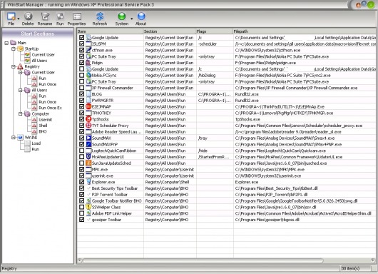Click the Explorer.exe item icon
Viewport: 378px width, 274px height.
88,182
